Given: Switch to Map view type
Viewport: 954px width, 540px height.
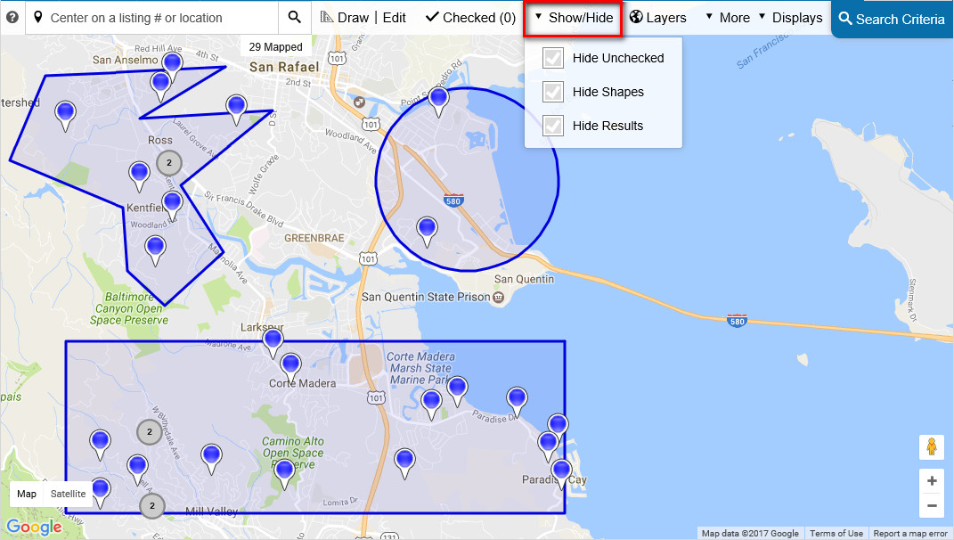Looking at the screenshot, I should click(27, 494).
